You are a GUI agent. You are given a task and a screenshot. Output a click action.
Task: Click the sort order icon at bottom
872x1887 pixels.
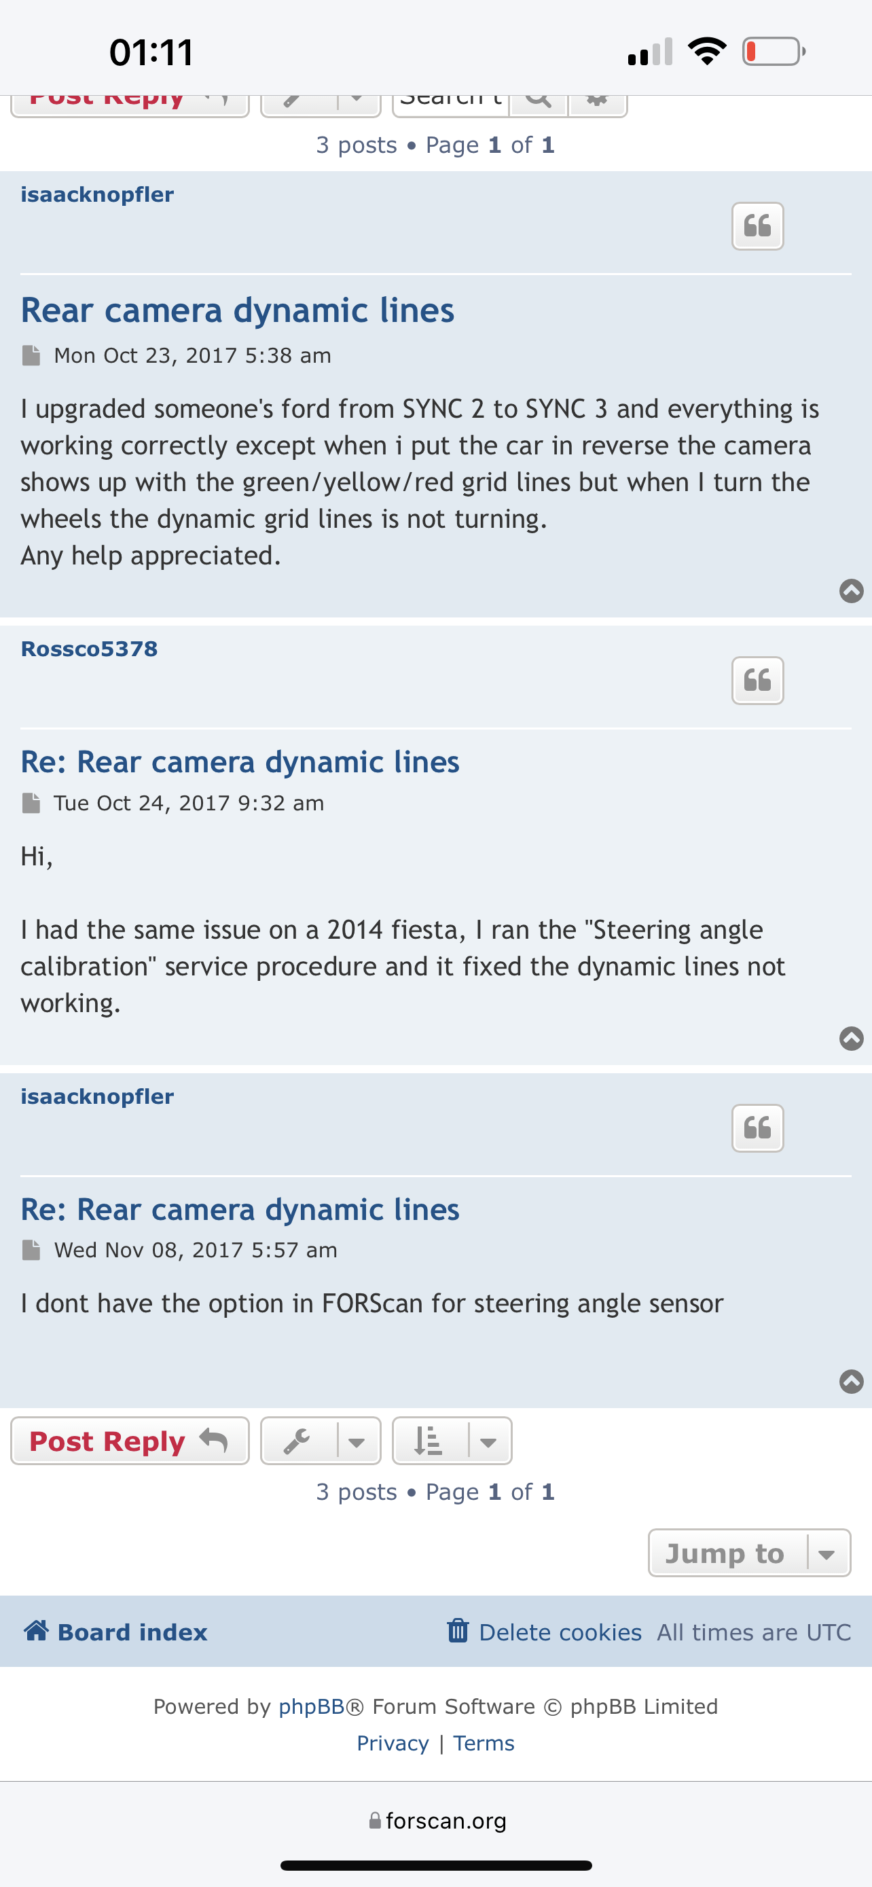click(429, 1441)
